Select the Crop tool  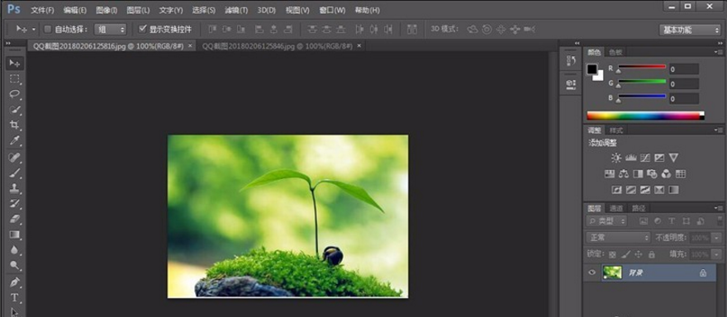[15, 125]
